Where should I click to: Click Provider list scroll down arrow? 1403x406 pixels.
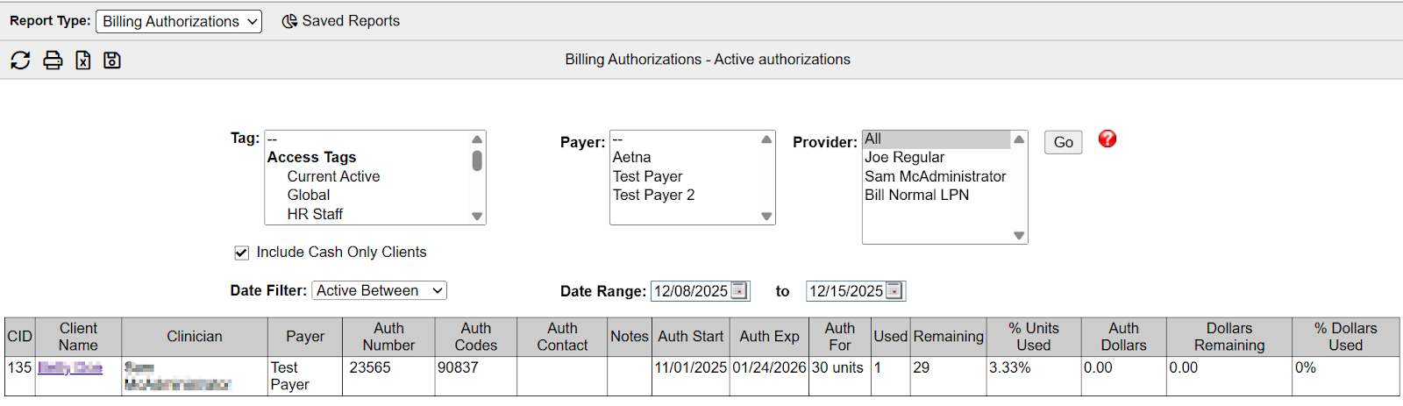[x=1019, y=235]
